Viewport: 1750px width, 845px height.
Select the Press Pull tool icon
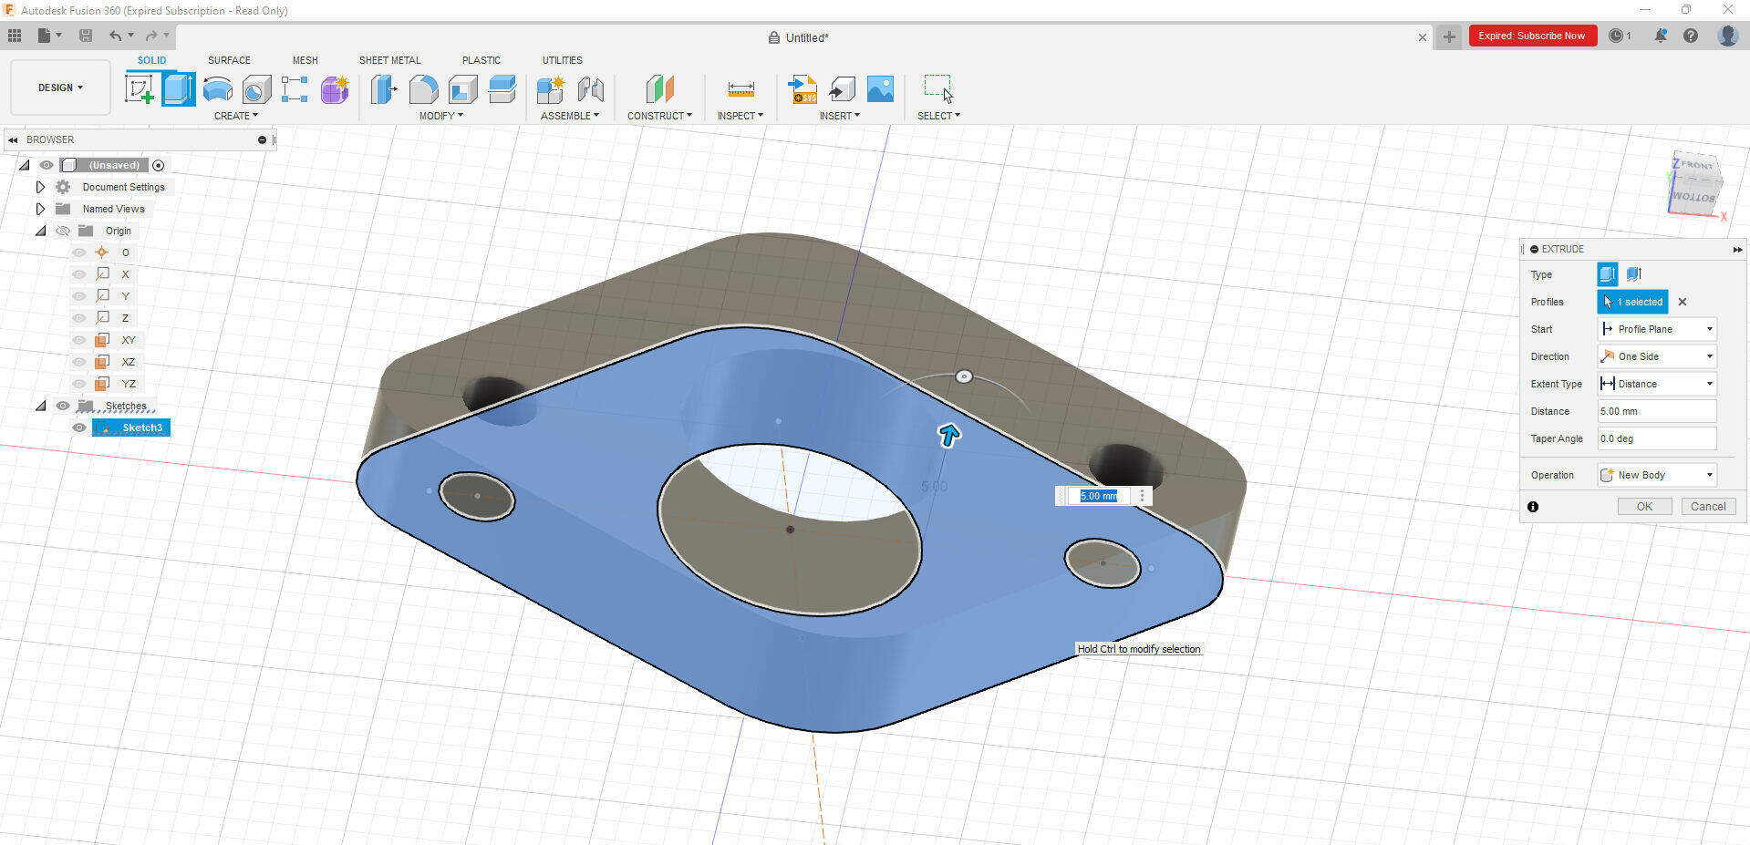pyautogui.click(x=384, y=89)
